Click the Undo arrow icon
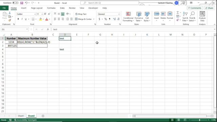The height and width of the screenshot is (122, 217). click(26, 3)
